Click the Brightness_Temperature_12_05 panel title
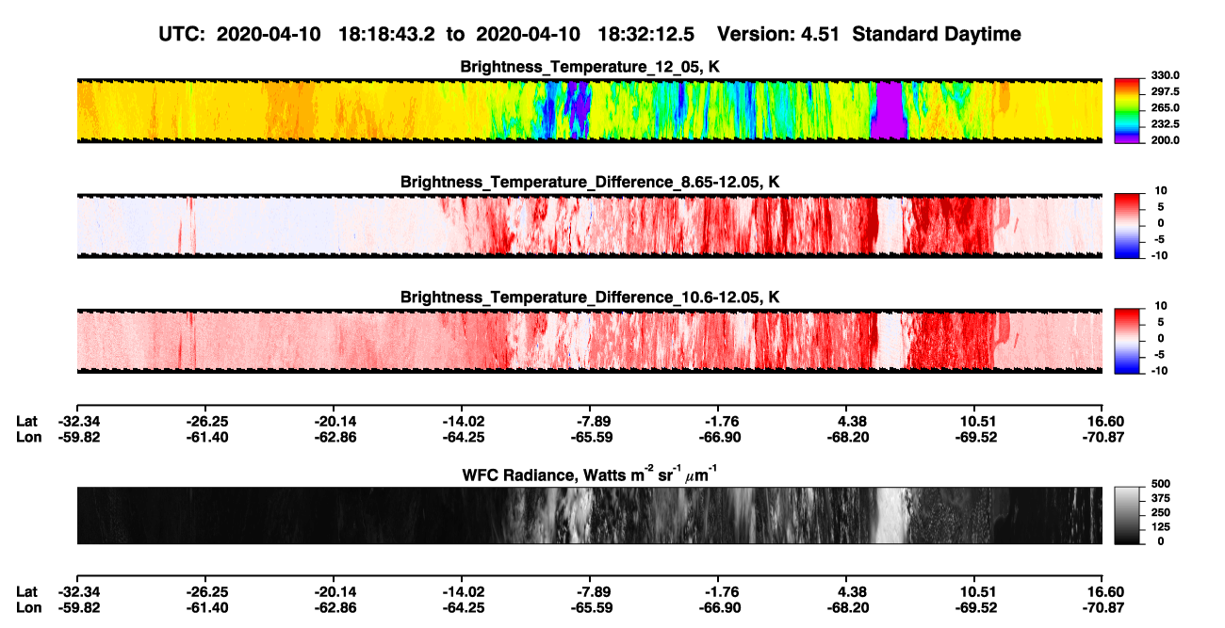 pos(589,67)
